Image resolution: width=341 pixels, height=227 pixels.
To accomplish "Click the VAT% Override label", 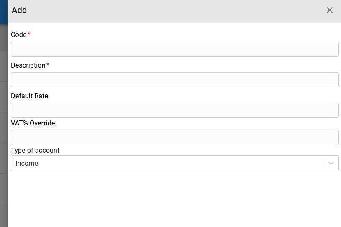I will click(x=33, y=123).
